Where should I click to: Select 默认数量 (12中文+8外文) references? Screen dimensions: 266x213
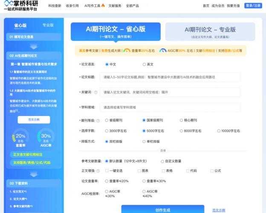click(x=107, y=161)
